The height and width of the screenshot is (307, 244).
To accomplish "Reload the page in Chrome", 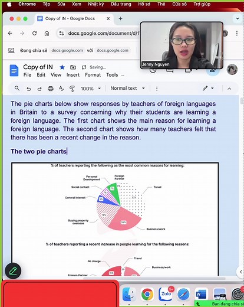I will click(x=35, y=33).
